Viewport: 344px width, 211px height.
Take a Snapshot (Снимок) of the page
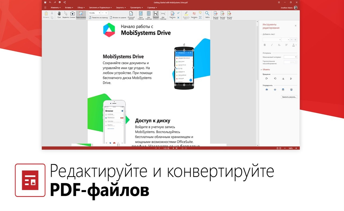[73, 15]
